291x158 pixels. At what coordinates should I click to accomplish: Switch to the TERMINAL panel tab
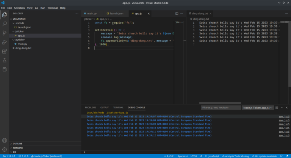point(118,107)
